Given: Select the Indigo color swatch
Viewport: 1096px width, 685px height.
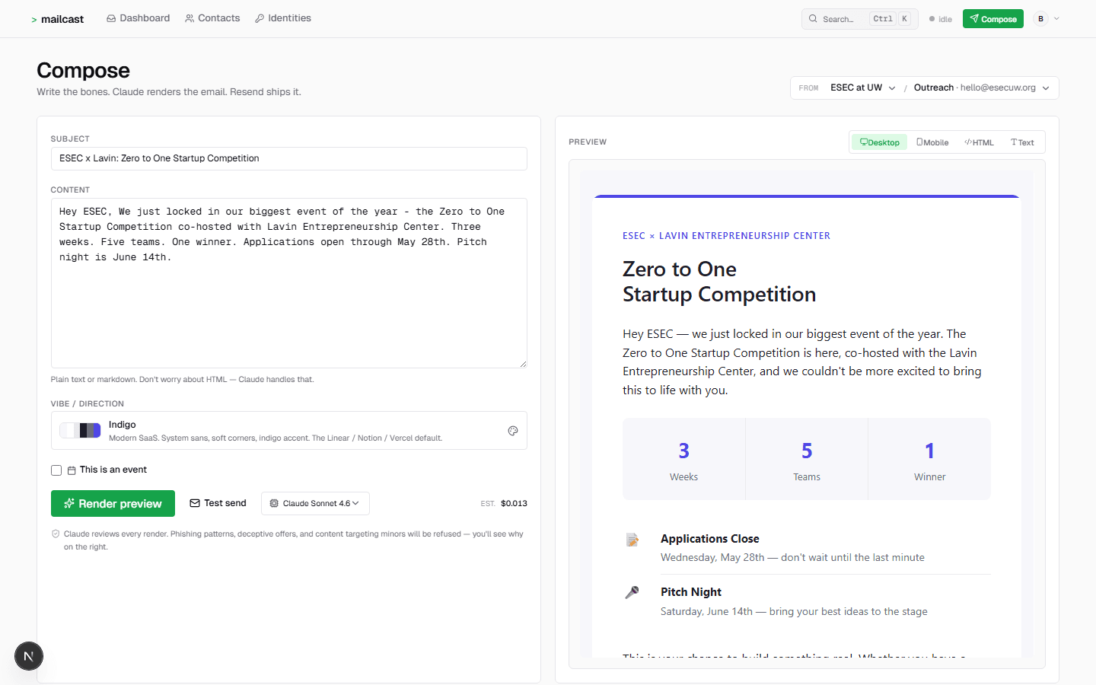Looking at the screenshot, I should (80, 431).
